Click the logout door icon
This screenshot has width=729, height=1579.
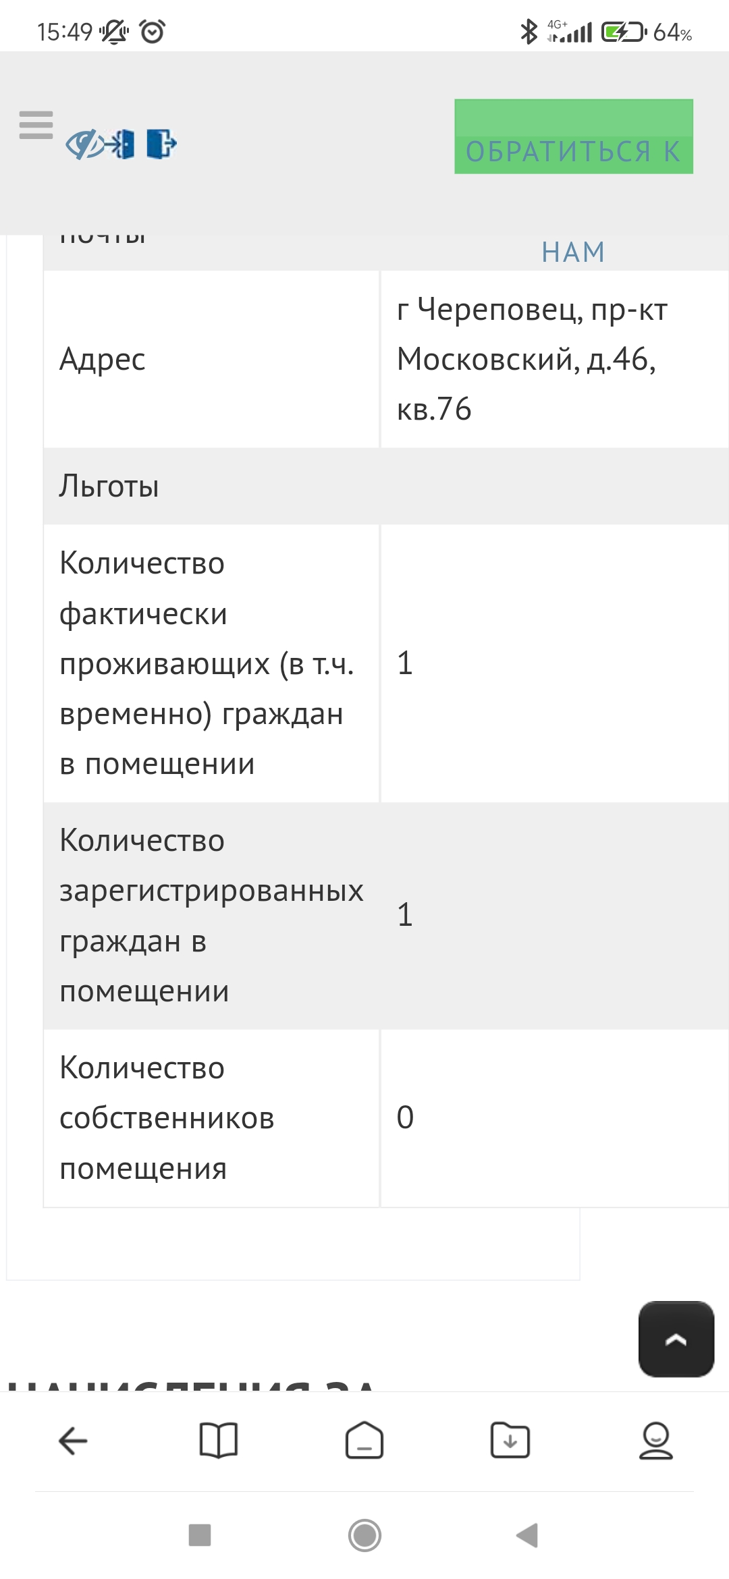[161, 144]
